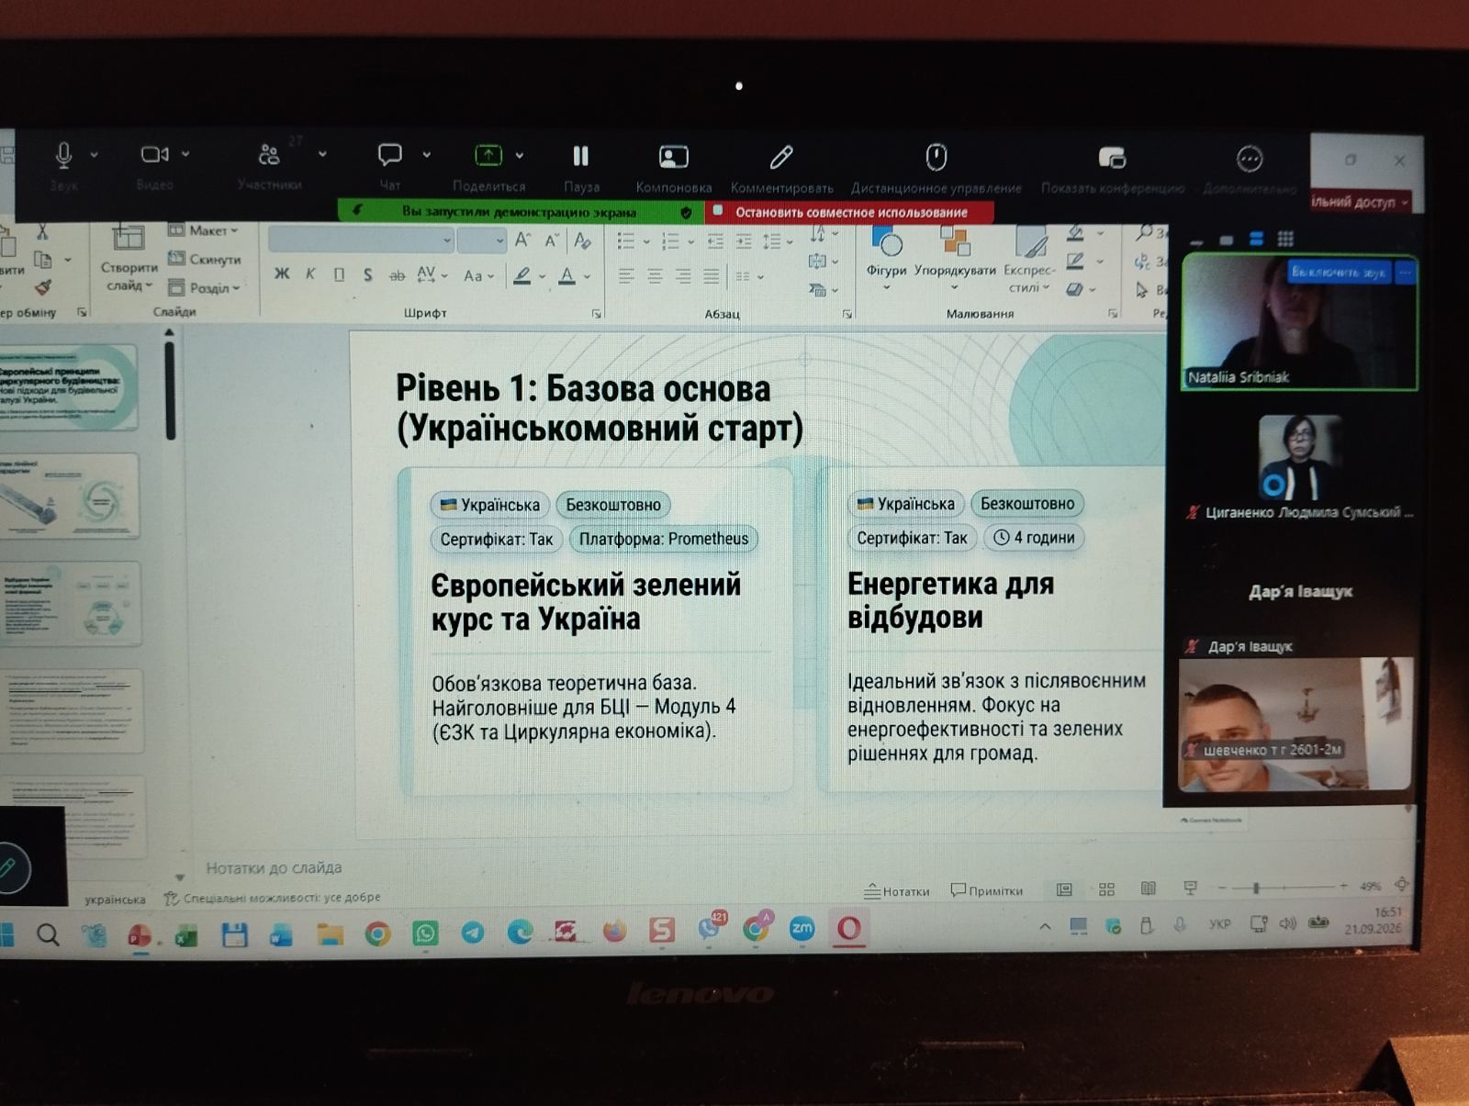Toggle the Zoom video camera
Screen dimensions: 1469x1106
154,154
